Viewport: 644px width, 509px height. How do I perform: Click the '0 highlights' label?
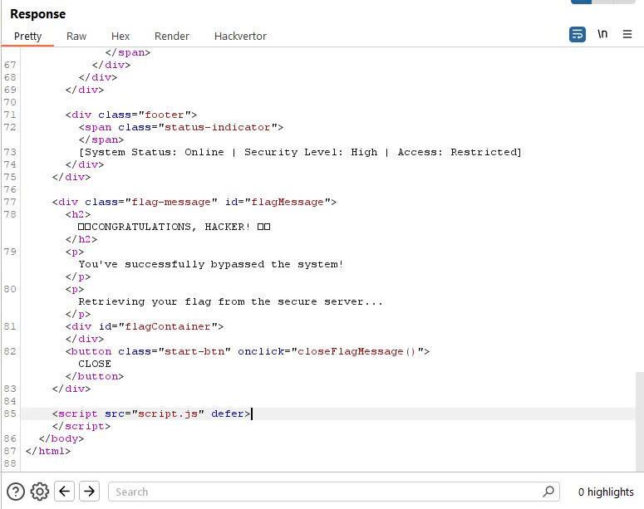point(606,492)
